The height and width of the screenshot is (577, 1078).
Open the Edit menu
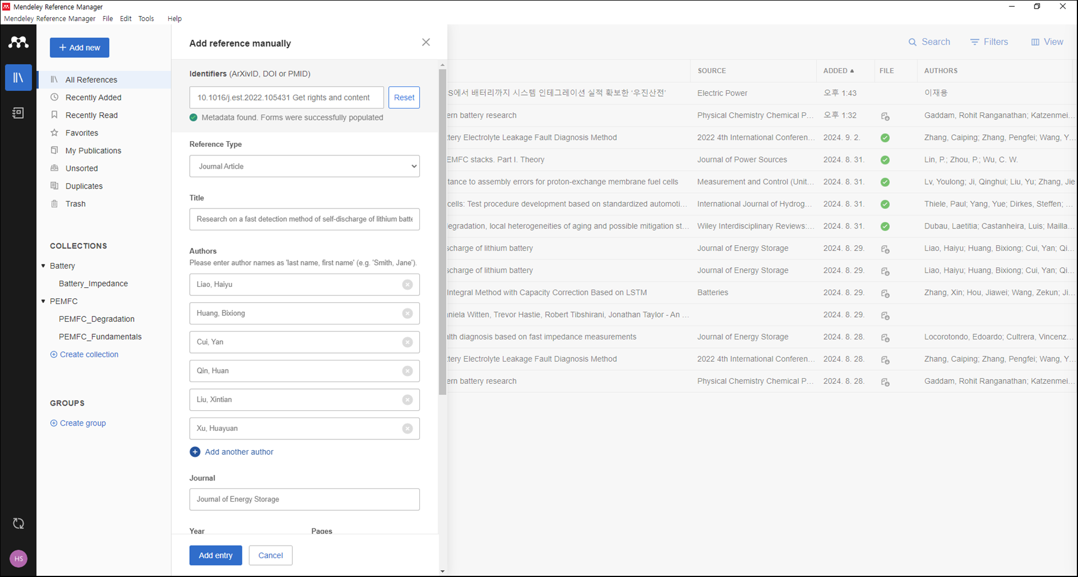pyautogui.click(x=126, y=18)
